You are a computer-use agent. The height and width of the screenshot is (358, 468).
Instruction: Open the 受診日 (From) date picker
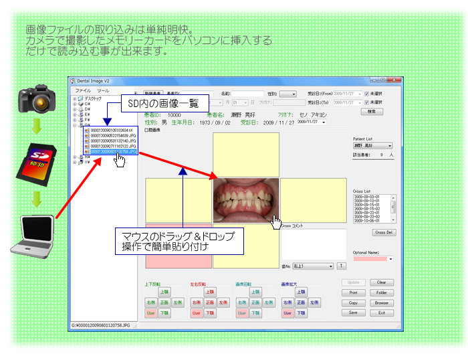pos(360,94)
